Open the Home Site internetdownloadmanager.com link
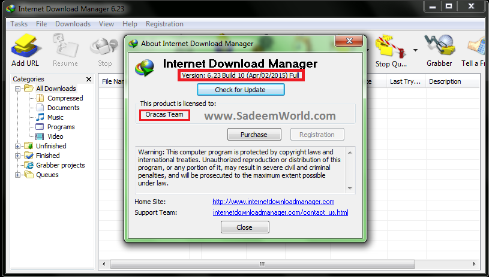The width and height of the screenshot is (489, 277). coord(274,202)
